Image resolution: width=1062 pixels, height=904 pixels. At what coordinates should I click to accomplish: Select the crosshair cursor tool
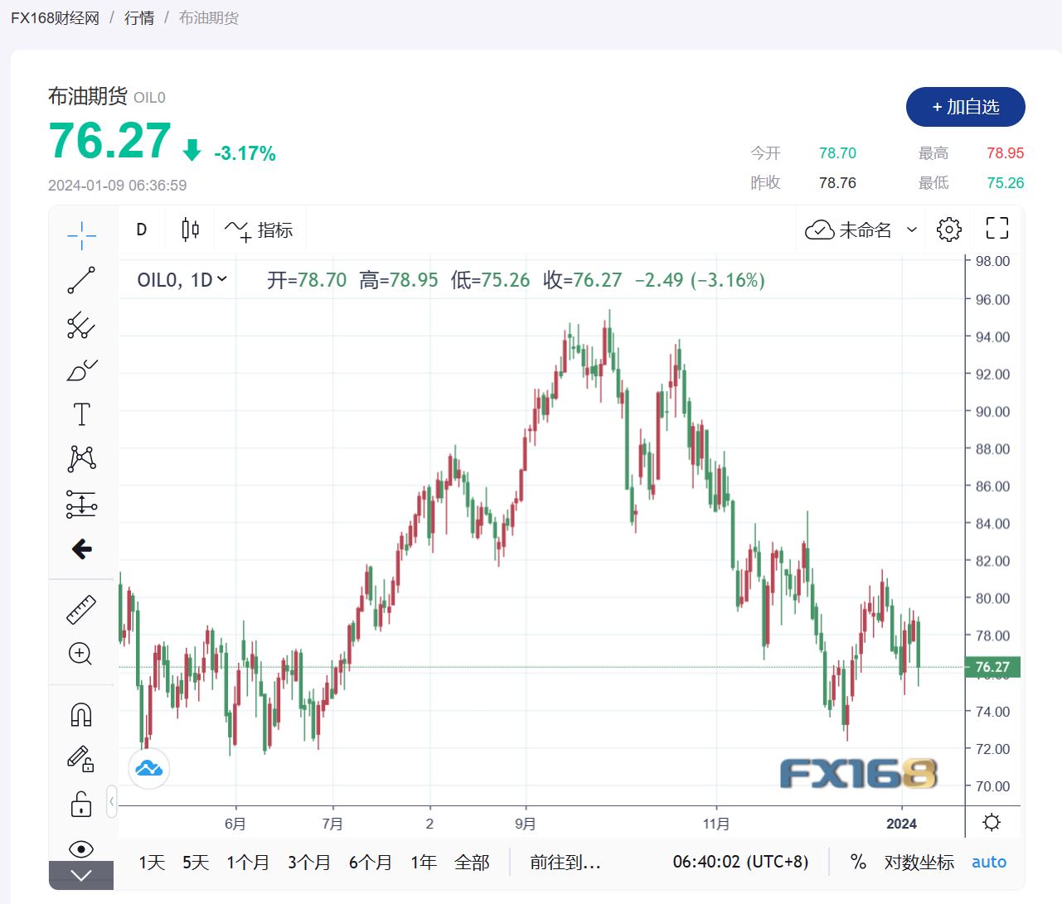click(81, 235)
